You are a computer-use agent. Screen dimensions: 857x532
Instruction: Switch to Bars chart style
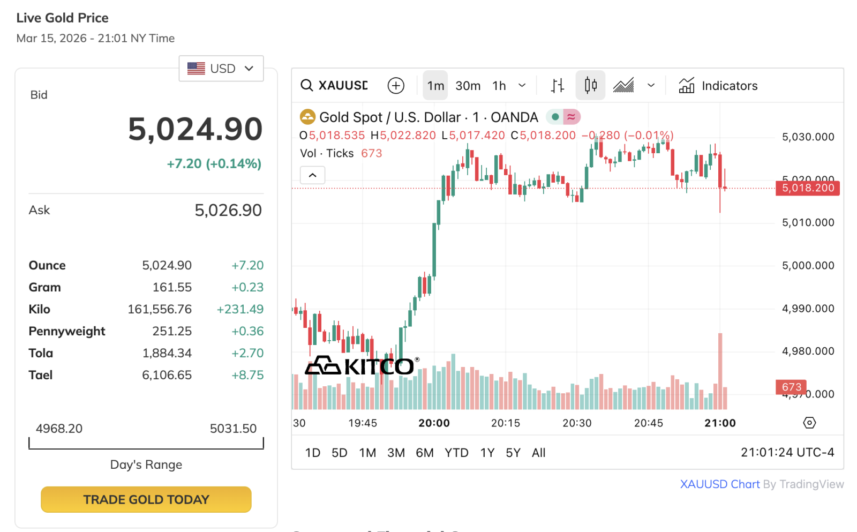click(558, 86)
